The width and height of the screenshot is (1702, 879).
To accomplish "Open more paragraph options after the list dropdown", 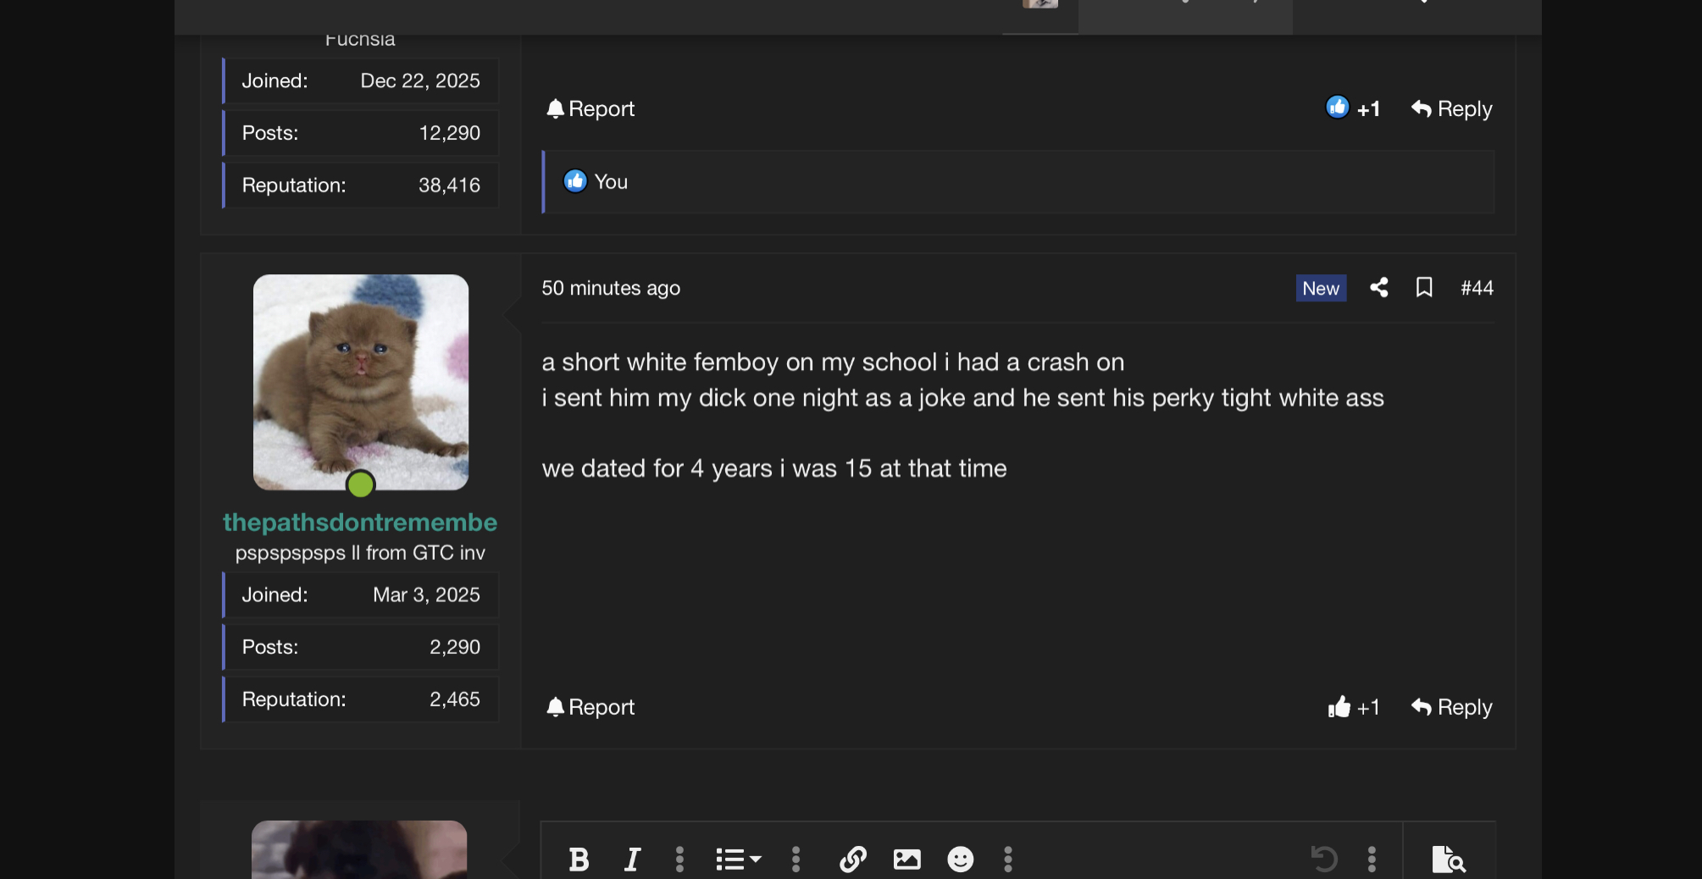I will 796,860.
